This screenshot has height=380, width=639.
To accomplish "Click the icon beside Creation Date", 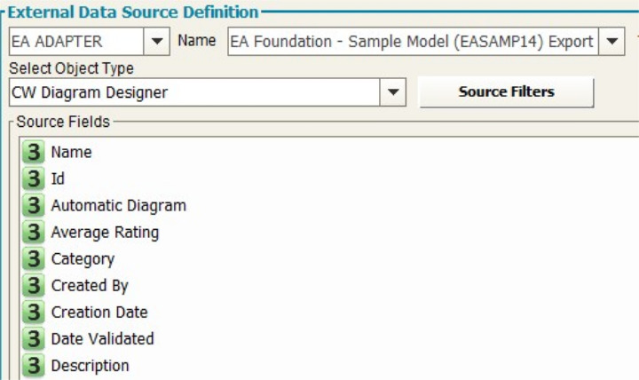I will tap(35, 313).
